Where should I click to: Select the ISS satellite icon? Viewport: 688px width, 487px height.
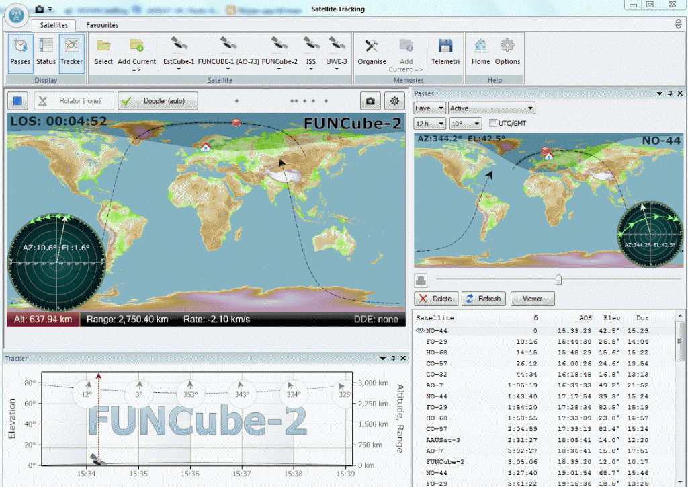coord(311,45)
